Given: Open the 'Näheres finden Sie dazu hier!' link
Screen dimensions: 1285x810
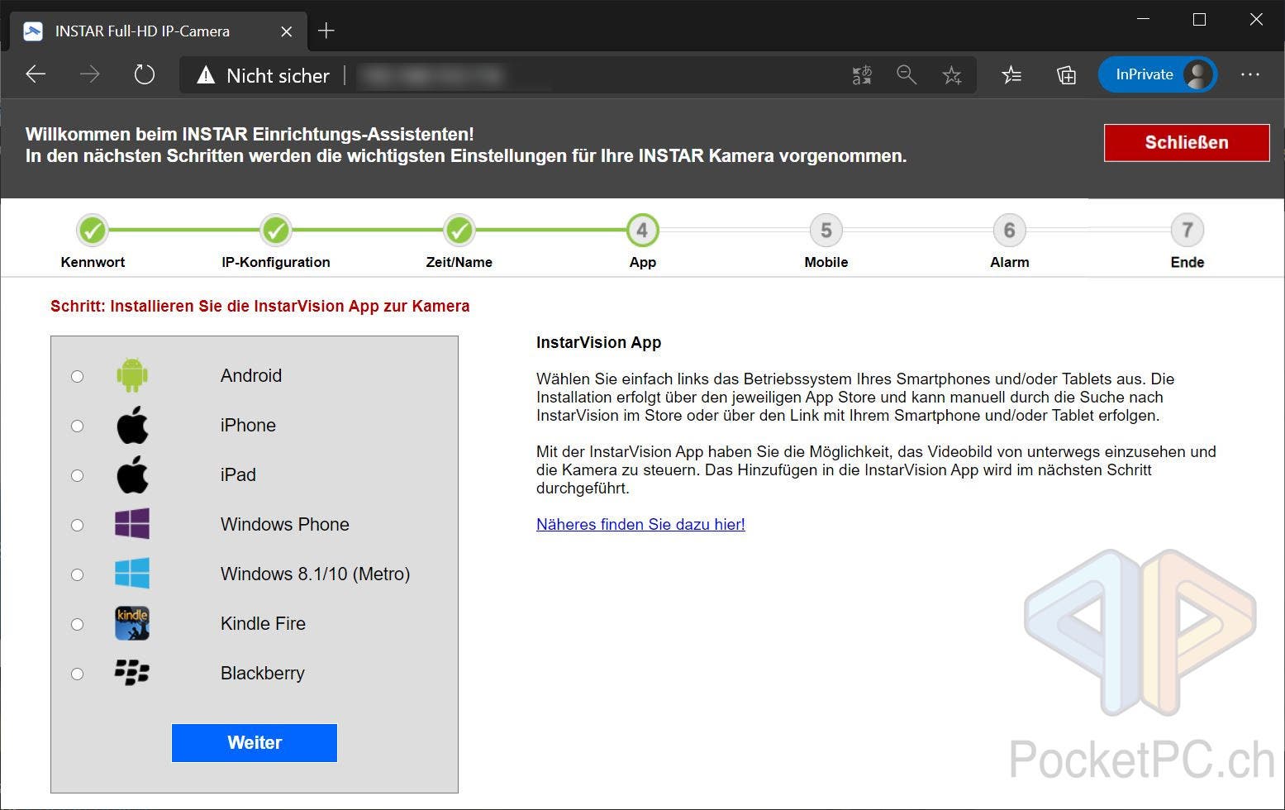Looking at the screenshot, I should [640, 524].
